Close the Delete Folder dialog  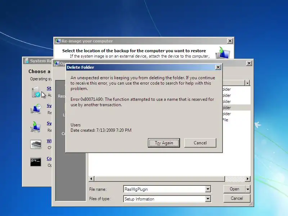[218, 67]
